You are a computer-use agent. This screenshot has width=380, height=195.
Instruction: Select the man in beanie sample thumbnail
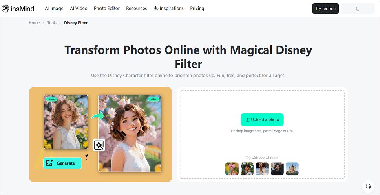277,169
